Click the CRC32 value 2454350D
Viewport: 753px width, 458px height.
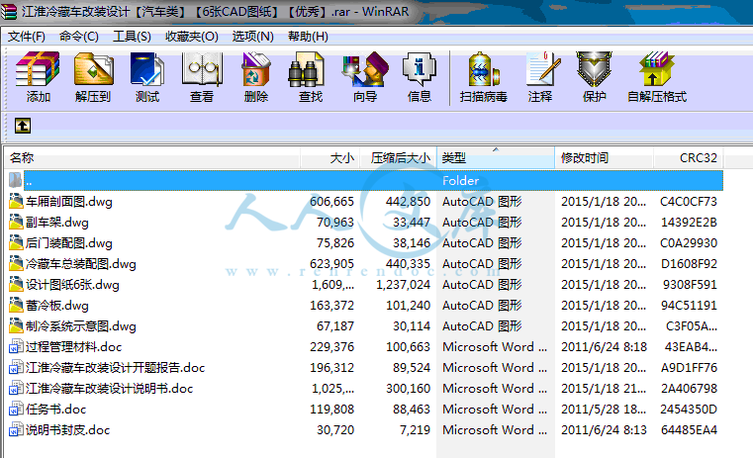click(x=689, y=409)
